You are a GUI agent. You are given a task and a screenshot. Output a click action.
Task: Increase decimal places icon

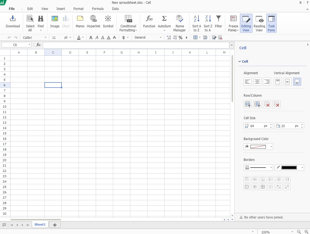click(x=169, y=37)
